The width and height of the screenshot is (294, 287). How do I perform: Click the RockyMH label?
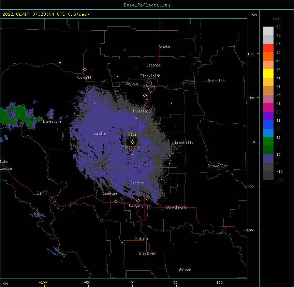tap(84, 77)
